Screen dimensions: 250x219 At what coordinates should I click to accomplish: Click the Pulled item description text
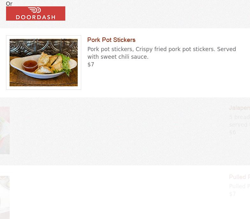pyautogui.click(x=239, y=186)
